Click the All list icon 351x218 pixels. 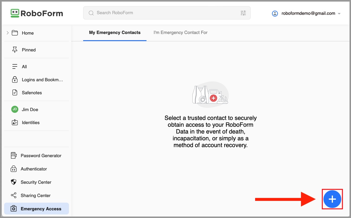15,66
